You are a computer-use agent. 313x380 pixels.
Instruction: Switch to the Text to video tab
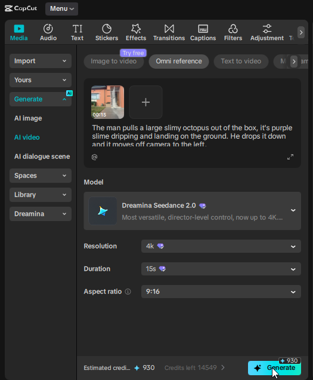pyautogui.click(x=241, y=62)
